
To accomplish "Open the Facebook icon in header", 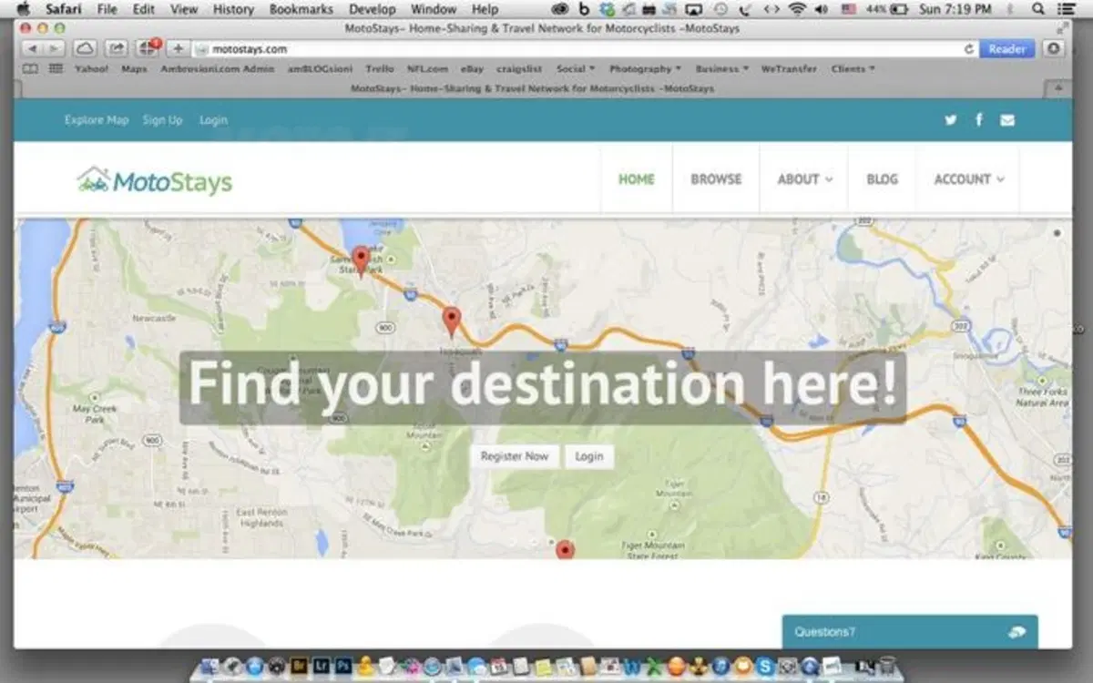I will [979, 119].
